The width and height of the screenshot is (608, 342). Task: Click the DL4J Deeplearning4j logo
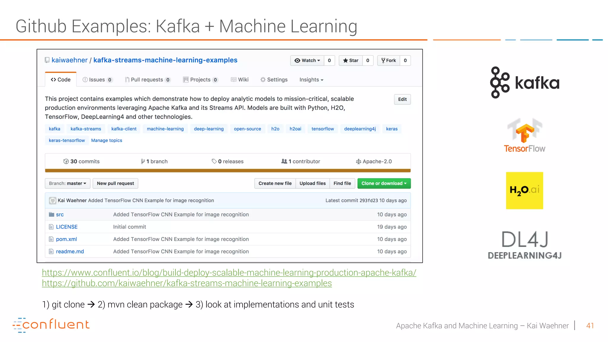(x=525, y=245)
